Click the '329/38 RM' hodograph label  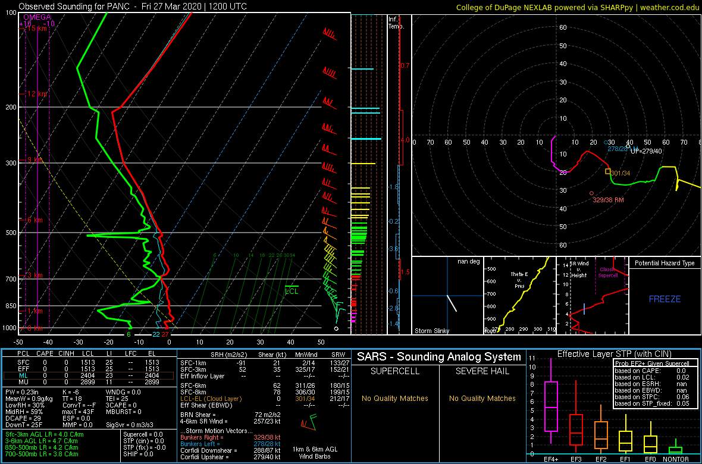[x=607, y=200]
